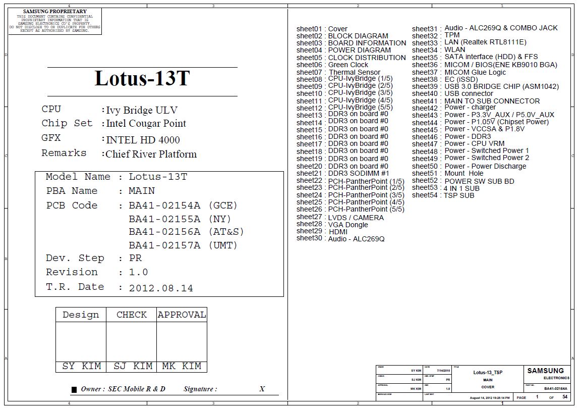The image size is (579, 410).
Task: Click PCB code "BA41-02157A (UMT)"
Action: [x=183, y=245]
